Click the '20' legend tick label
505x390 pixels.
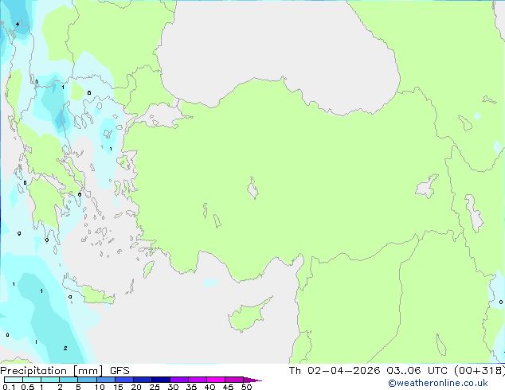tap(136, 387)
